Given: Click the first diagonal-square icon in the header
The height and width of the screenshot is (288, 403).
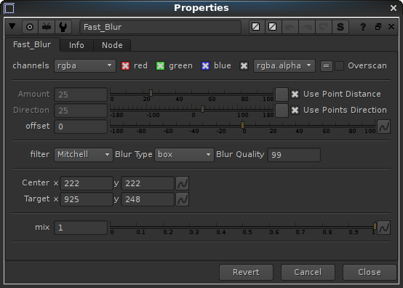Looking at the screenshot, I should point(256,27).
